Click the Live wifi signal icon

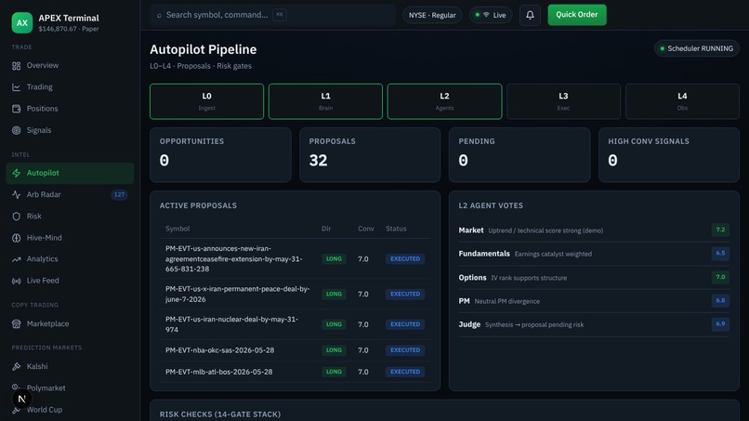pyautogui.click(x=486, y=15)
